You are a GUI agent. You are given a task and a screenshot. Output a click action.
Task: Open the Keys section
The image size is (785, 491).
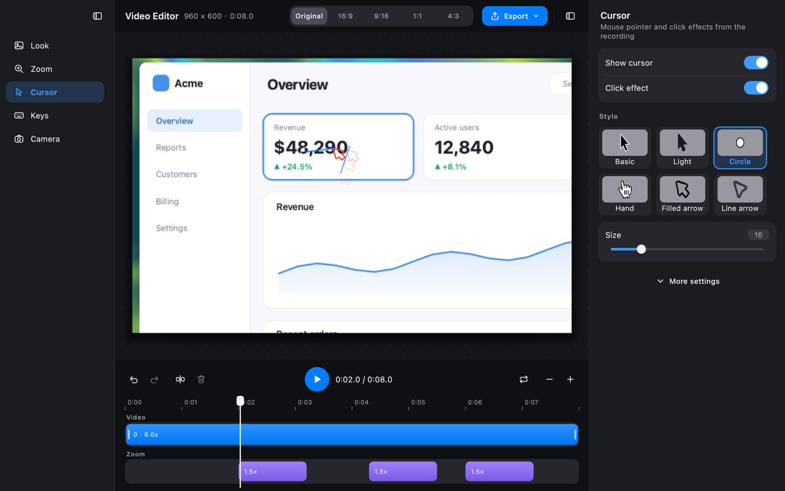[55, 115]
